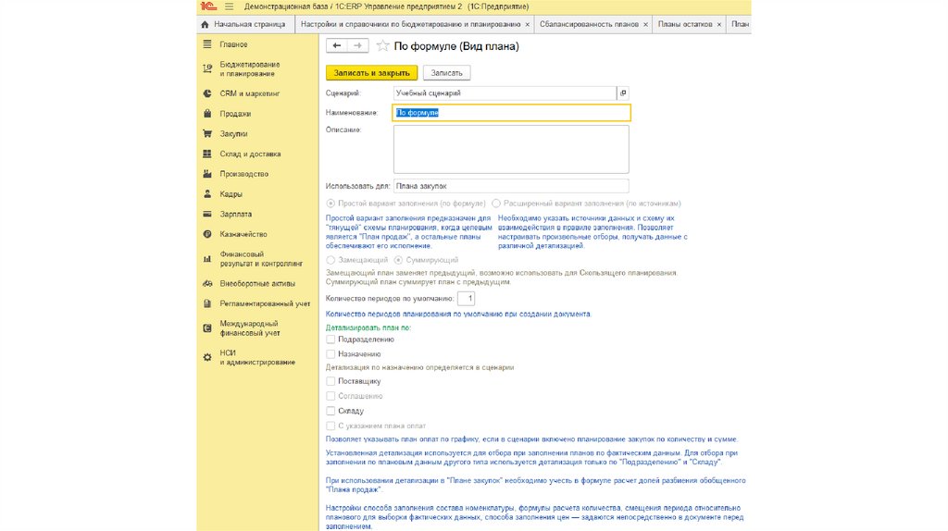Screen dimensions: 948x531
Task: Open НСИ и администрирование section
Action: point(256,357)
